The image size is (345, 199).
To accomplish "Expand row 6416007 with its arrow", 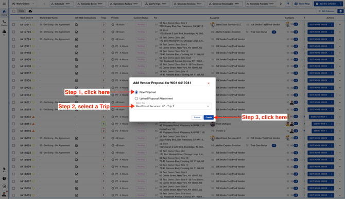I will (340, 181).
